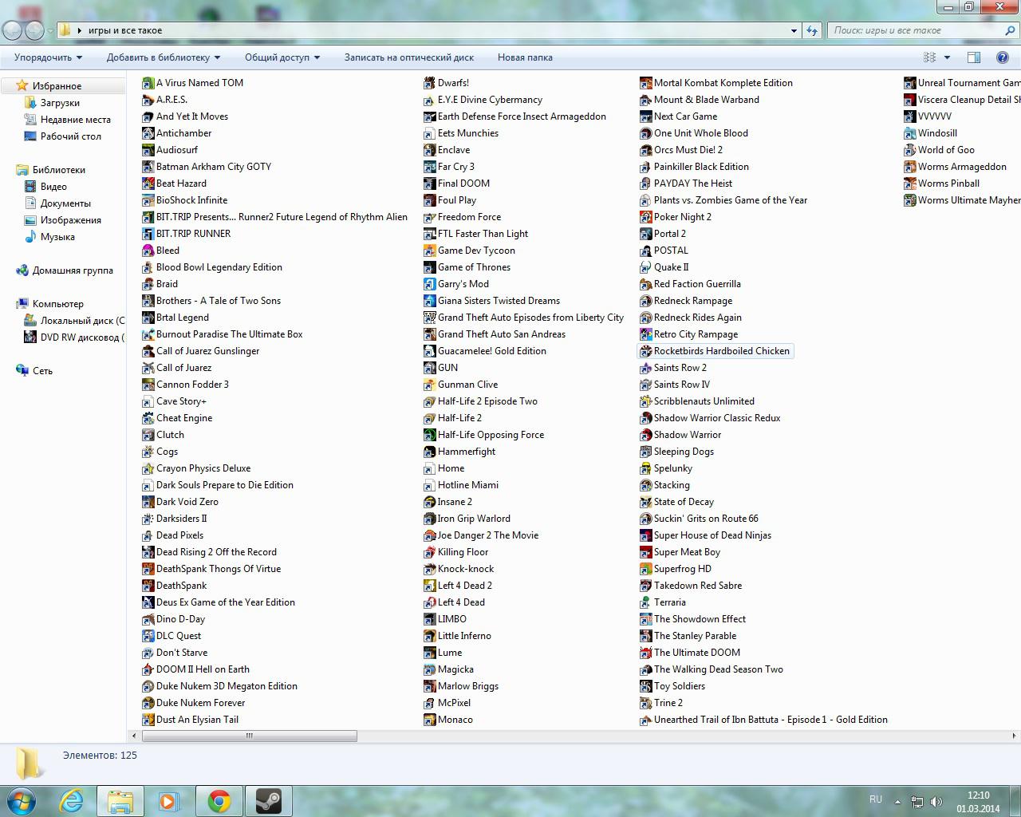Screen dimensions: 1021x817
Task: Select Mortal Kombat Komplete Edition file name
Action: tap(723, 83)
